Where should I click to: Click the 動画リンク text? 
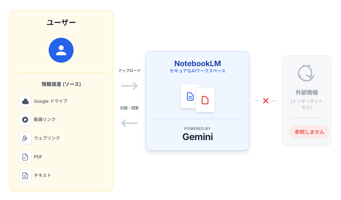pyautogui.click(x=45, y=119)
